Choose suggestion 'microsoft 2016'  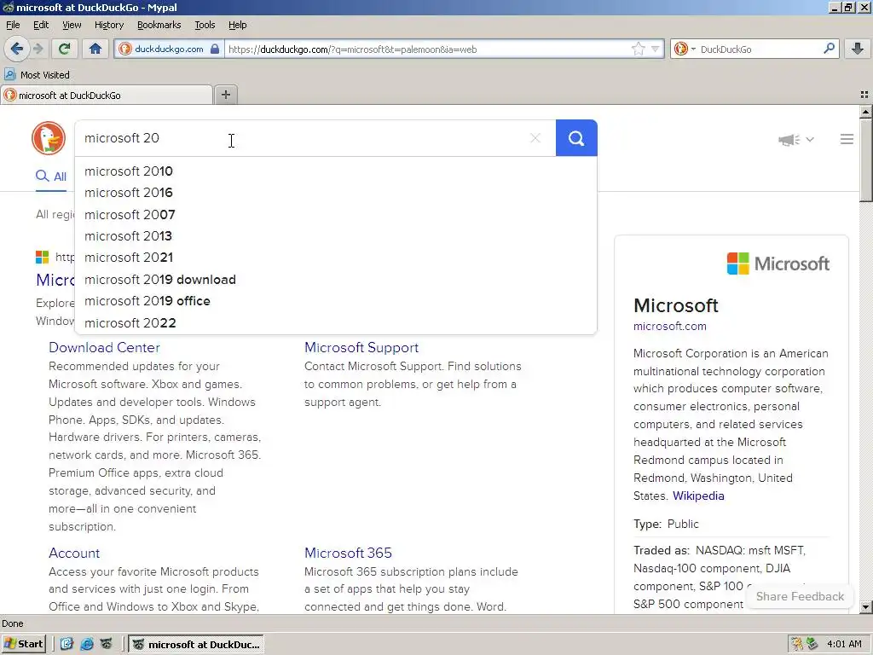coord(336,193)
